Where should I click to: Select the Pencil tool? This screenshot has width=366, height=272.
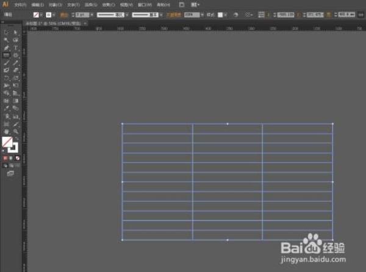16,63
